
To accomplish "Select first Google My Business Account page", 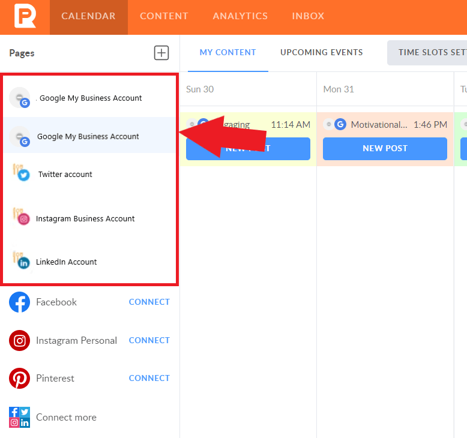I will 89,98.
